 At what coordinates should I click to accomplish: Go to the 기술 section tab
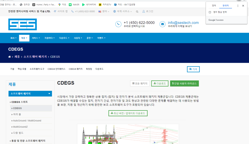tap(12, 69)
